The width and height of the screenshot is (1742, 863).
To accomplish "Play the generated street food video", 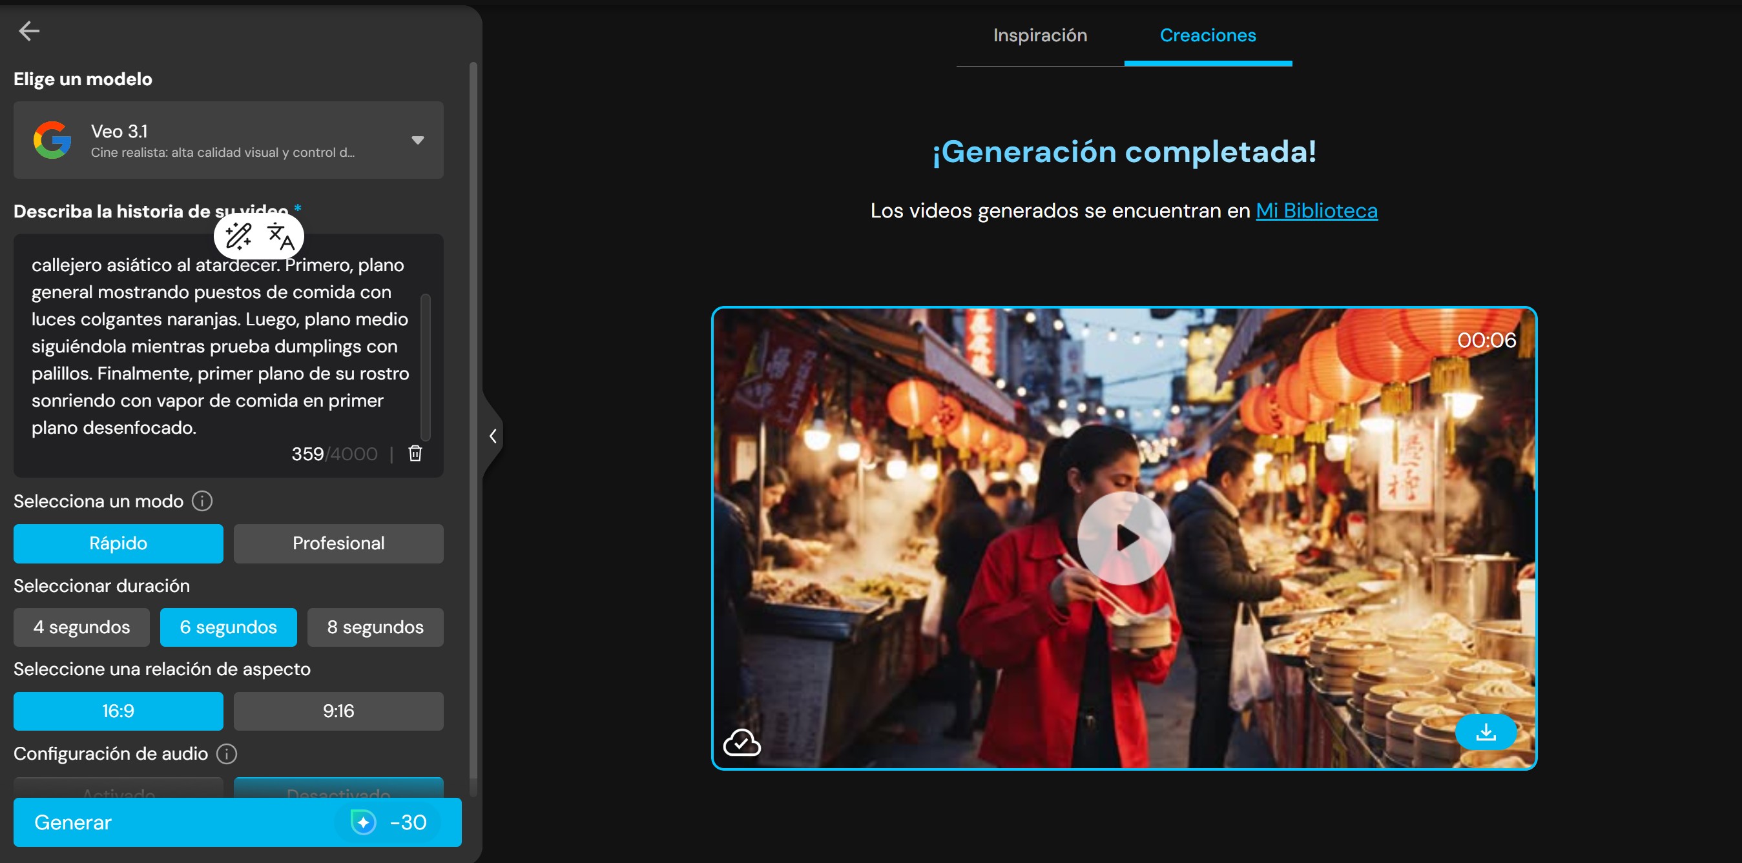I will [x=1126, y=537].
